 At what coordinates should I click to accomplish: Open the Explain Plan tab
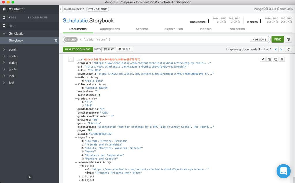point(174,29)
